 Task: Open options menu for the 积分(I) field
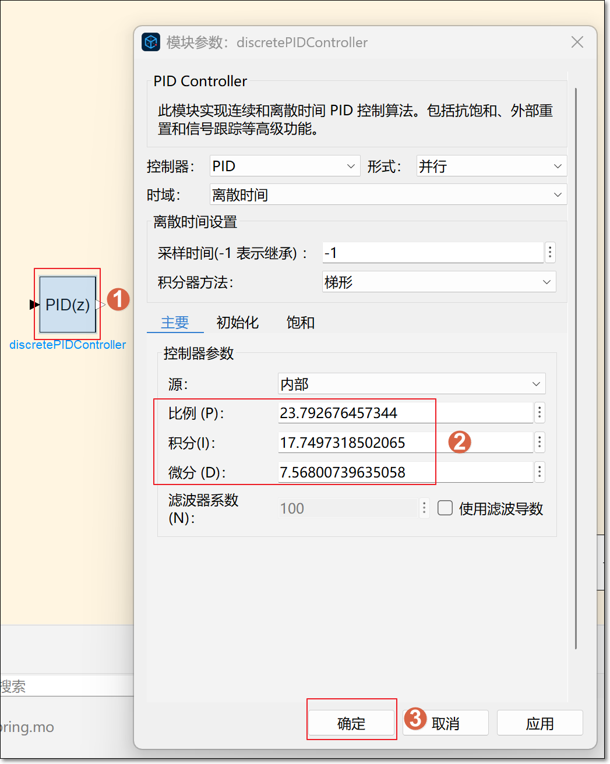[540, 443]
